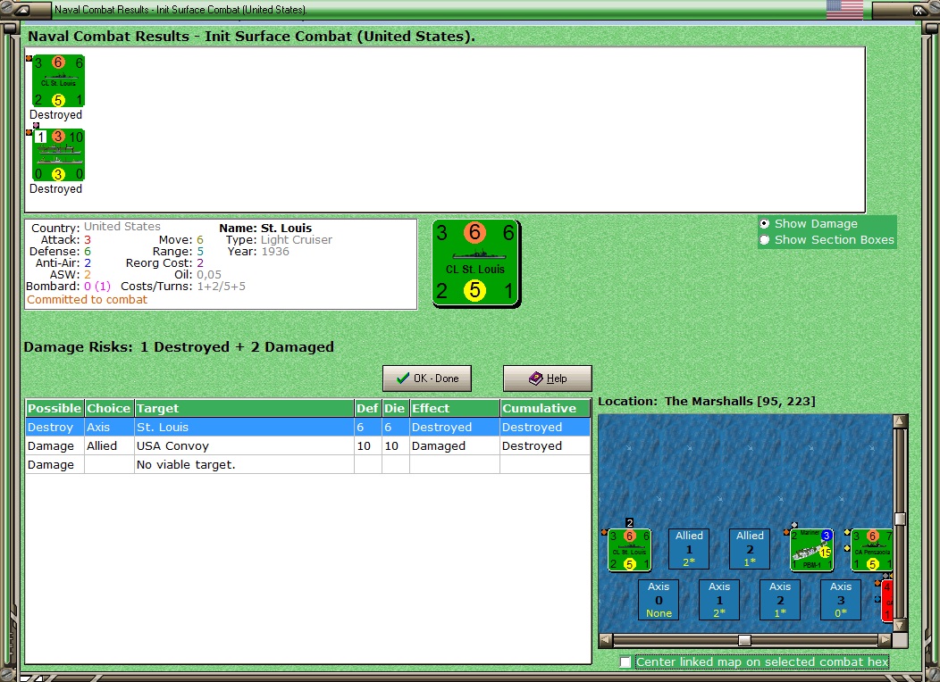Click the map vertical scrollbar thumb

click(899, 519)
